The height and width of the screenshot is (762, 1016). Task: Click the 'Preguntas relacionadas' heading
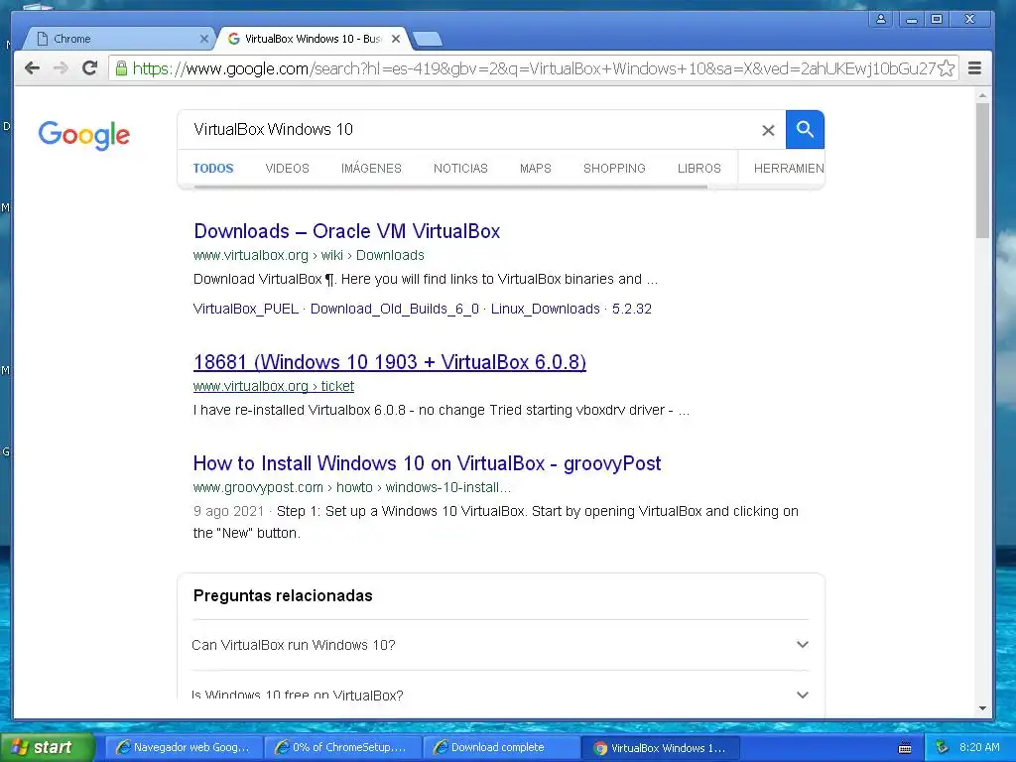click(x=283, y=595)
